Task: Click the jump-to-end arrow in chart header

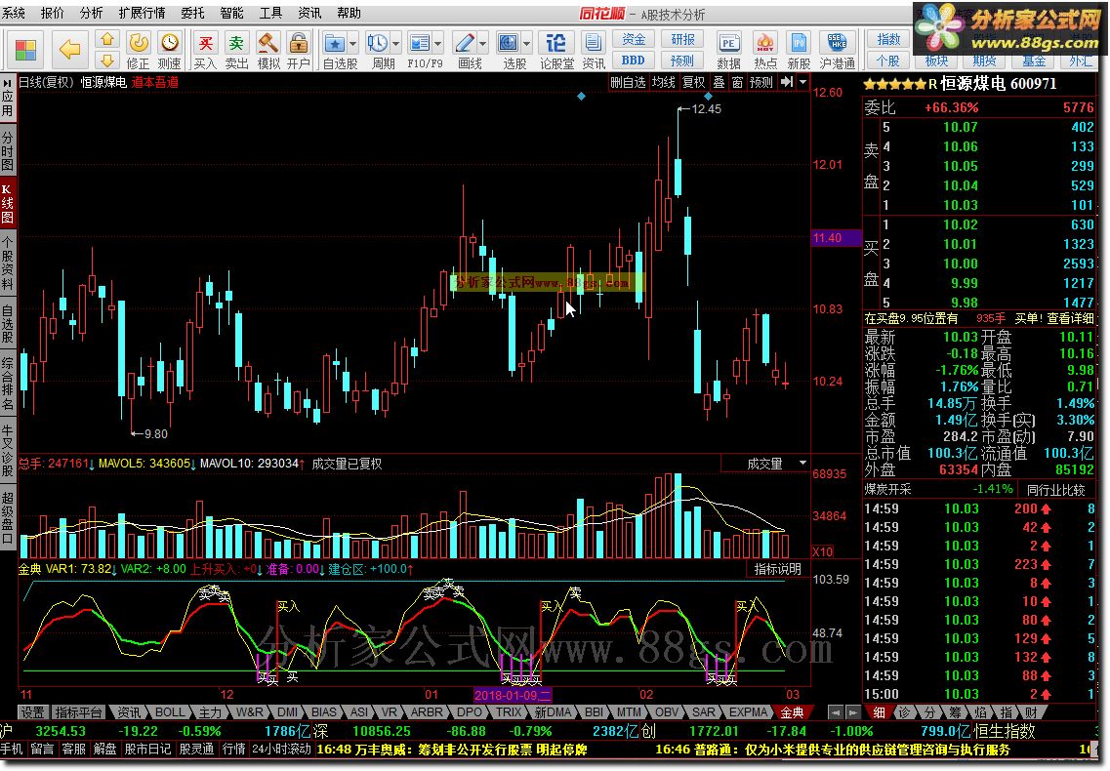Action: pos(787,82)
